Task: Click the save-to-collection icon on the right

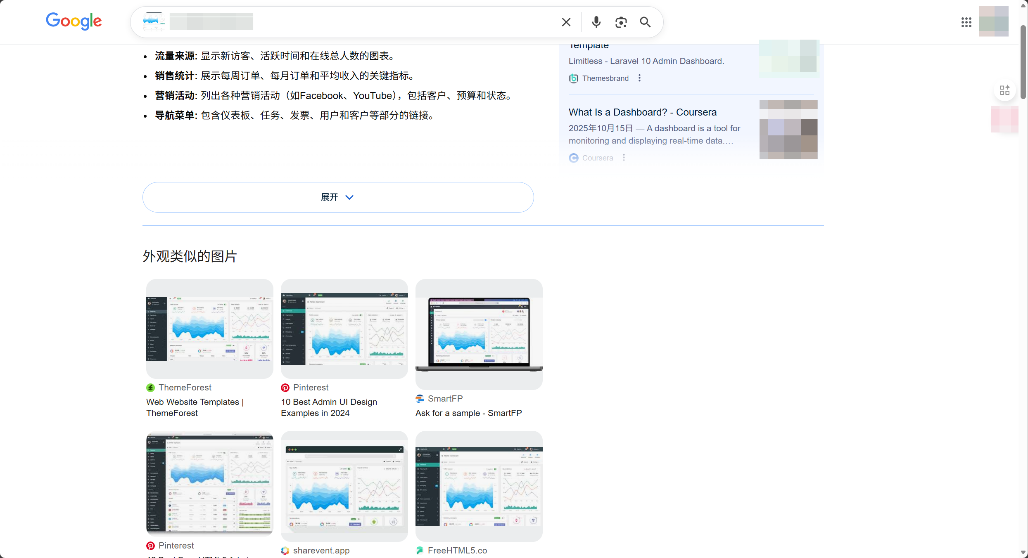Action: click(1006, 90)
